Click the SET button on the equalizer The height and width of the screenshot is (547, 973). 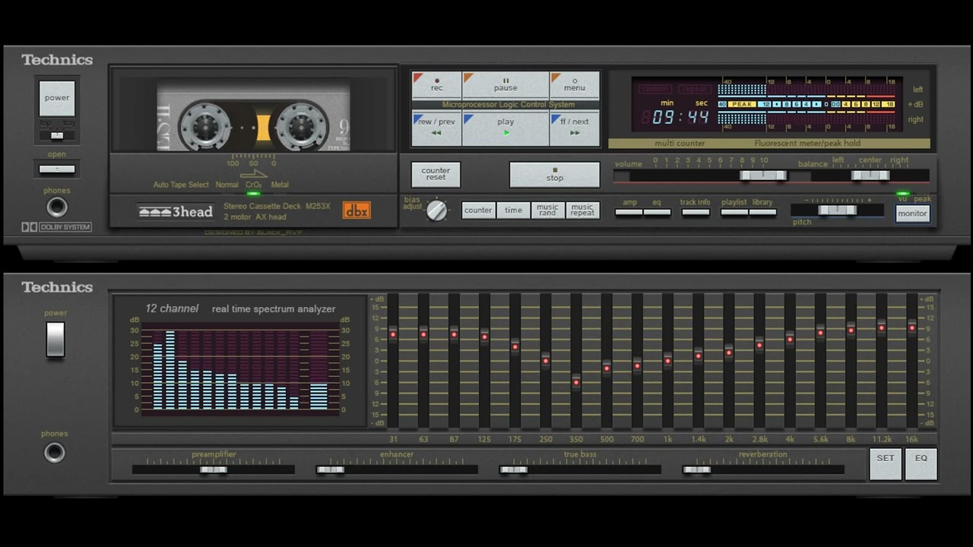tap(886, 463)
